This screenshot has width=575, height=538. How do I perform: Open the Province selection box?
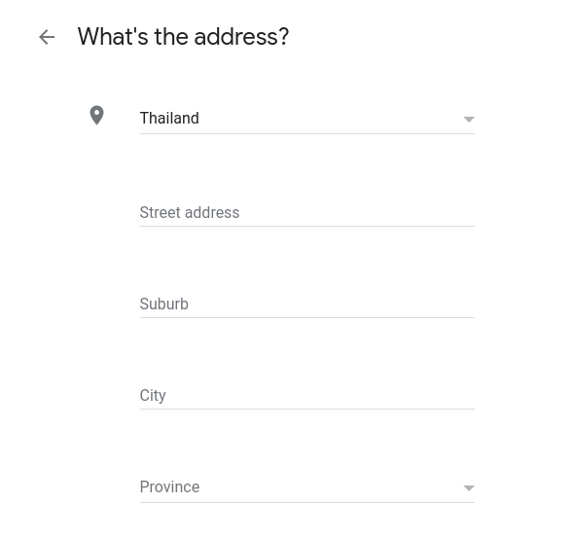tap(307, 487)
